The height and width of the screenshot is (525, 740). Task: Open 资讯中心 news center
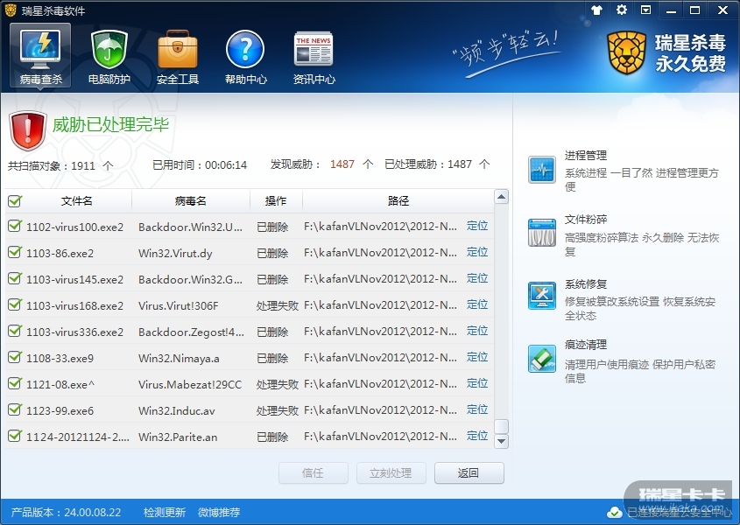tap(314, 57)
